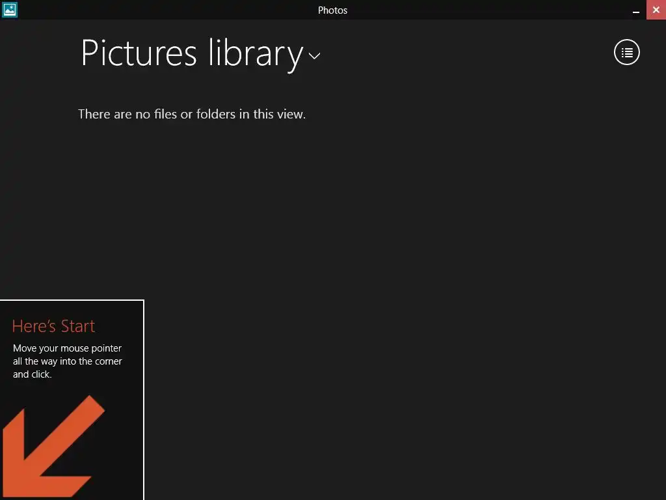Minimize the Photos window
The image size is (666, 500).
pyautogui.click(x=636, y=10)
